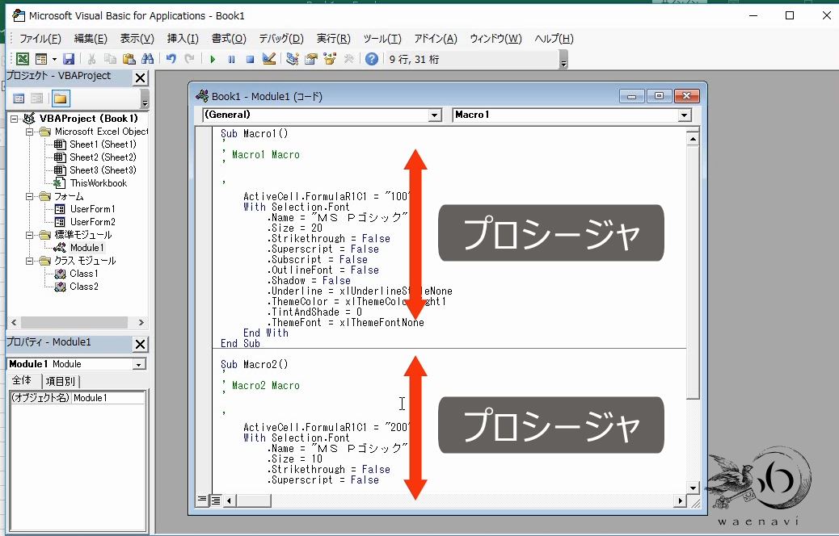Switch to Procedure View icon in code window
The height and width of the screenshot is (536, 839).
[202, 500]
